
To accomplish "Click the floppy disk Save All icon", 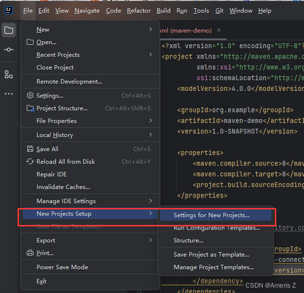I will pos(30,149).
